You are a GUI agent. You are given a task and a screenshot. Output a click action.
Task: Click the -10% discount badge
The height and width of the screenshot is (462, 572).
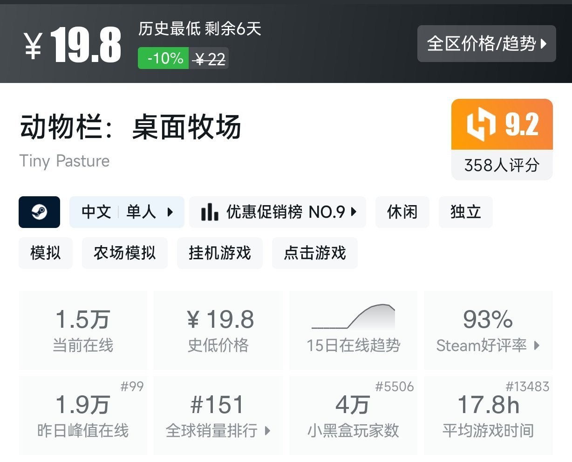(x=163, y=58)
